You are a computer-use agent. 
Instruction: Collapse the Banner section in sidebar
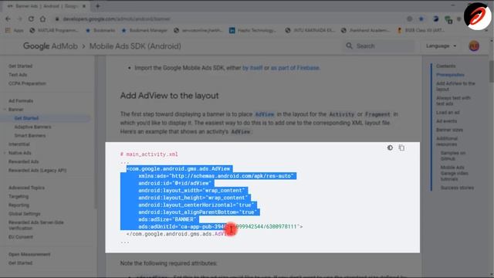pos(5,110)
